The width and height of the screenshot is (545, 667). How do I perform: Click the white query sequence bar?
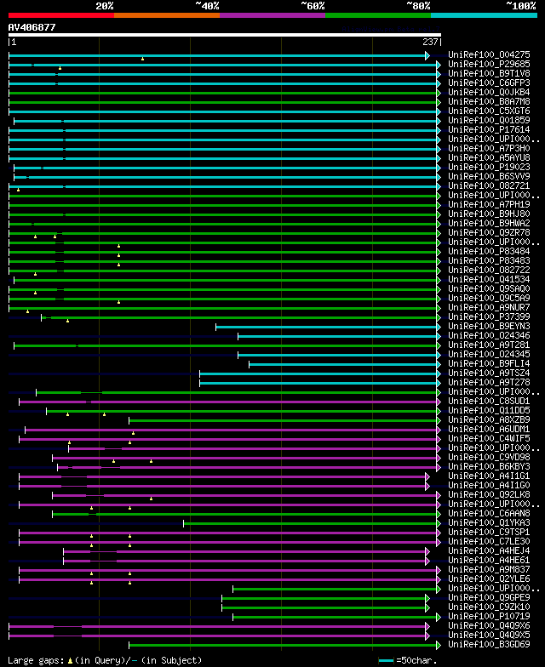pos(225,35)
